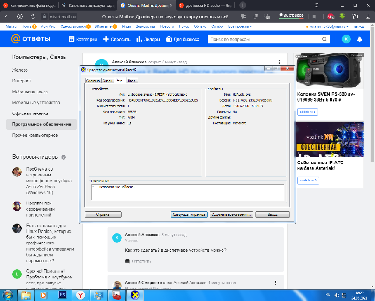Image resolution: width=375 pixels, height=301 pixels.
Task: Click the page translate icon in the address bar
Action: coord(243,16)
